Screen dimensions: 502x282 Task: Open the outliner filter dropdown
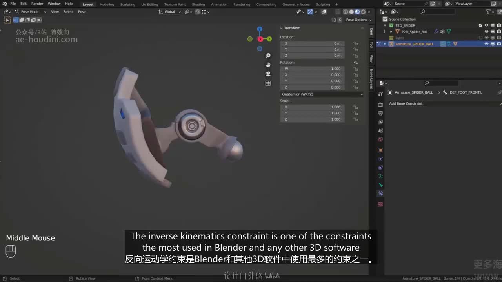[490, 12]
